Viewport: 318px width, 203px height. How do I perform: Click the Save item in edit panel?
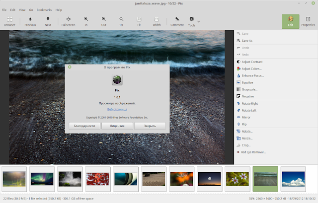pyautogui.click(x=276, y=34)
